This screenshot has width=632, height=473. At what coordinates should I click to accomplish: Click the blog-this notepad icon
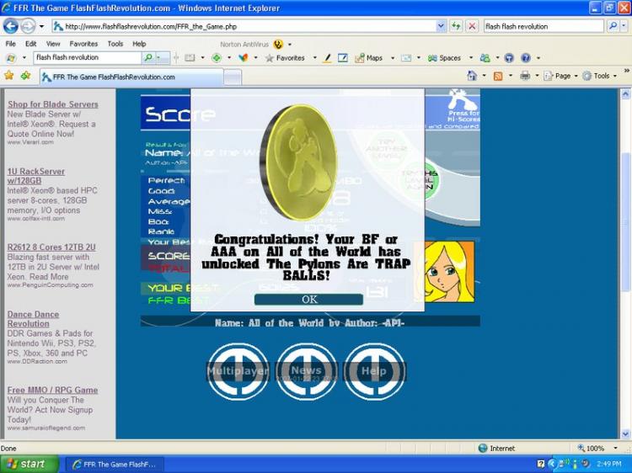click(343, 58)
